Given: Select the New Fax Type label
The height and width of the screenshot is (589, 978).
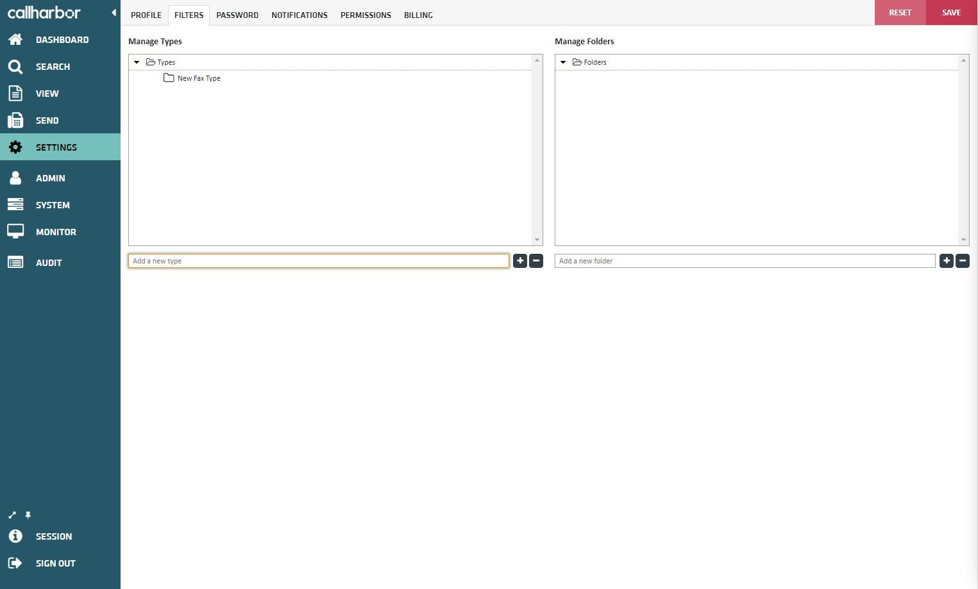Looking at the screenshot, I should pos(199,78).
